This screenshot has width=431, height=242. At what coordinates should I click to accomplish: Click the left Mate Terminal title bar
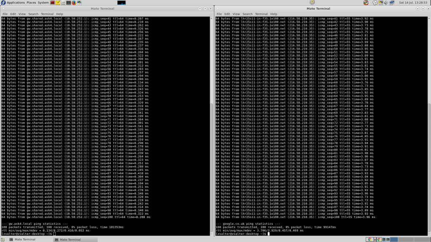pyautogui.click(x=102, y=8)
